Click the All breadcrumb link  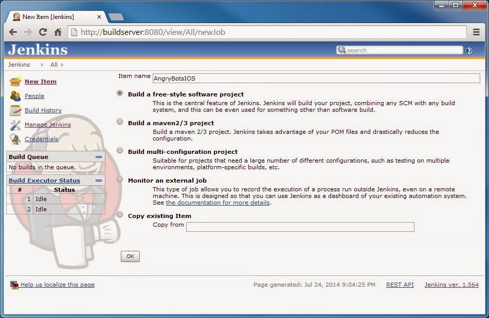coord(54,65)
